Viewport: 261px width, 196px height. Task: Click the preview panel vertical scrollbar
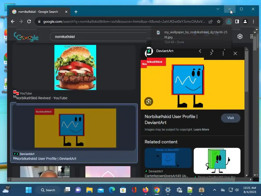(x=246, y=72)
